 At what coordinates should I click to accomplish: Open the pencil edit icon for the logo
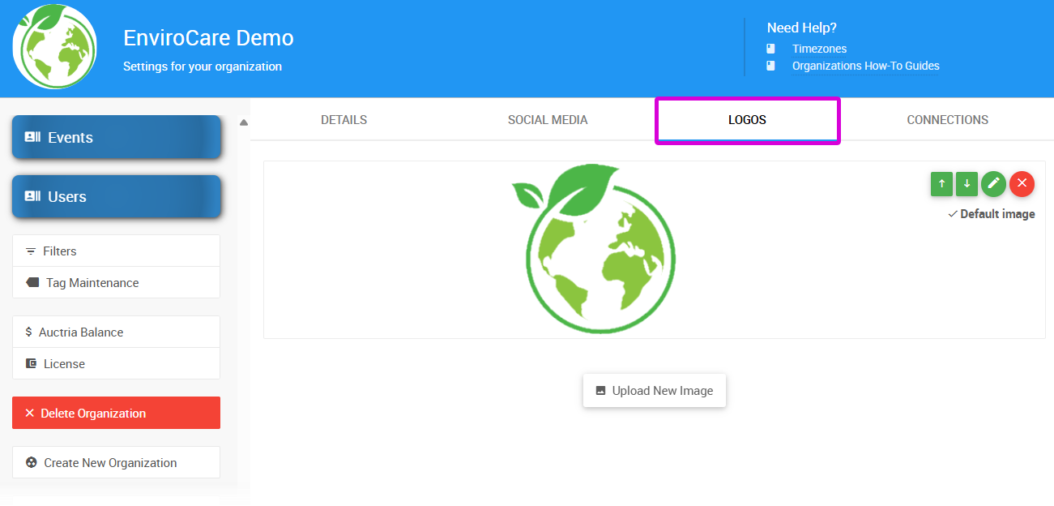pyautogui.click(x=994, y=184)
